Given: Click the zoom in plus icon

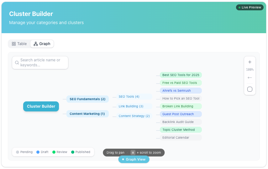Looking at the screenshot, I should click(250, 62).
